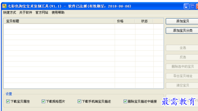Toggle the 删除宝贝描述中链接 checkbox
This screenshot has width=198, height=111.
(125, 101)
